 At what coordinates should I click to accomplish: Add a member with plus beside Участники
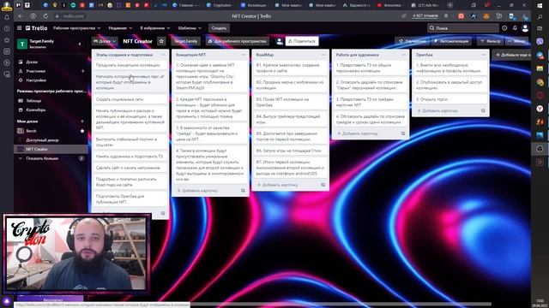(82, 71)
